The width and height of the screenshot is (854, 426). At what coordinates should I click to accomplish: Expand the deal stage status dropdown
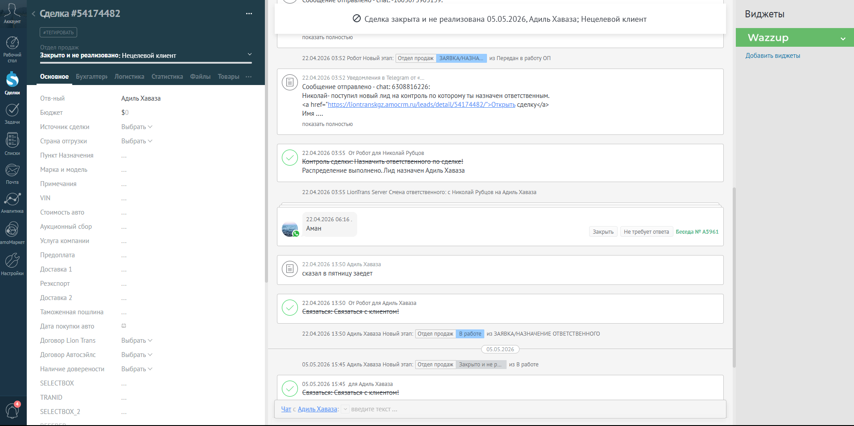coord(249,54)
